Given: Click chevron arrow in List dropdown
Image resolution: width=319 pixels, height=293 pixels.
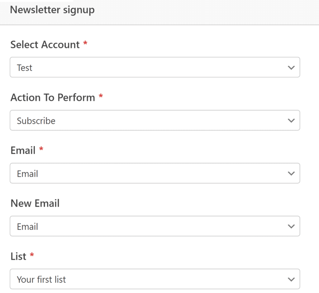Looking at the screenshot, I should (291, 279).
